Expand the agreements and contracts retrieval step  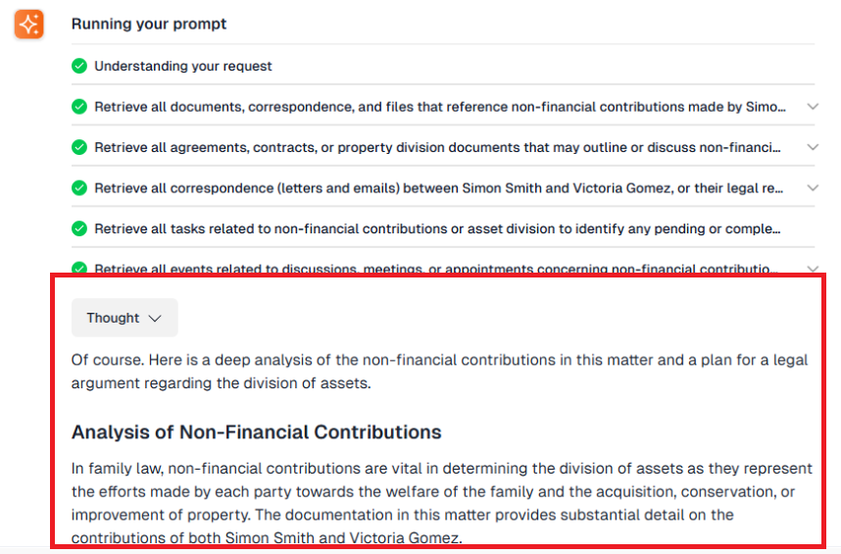(x=812, y=147)
